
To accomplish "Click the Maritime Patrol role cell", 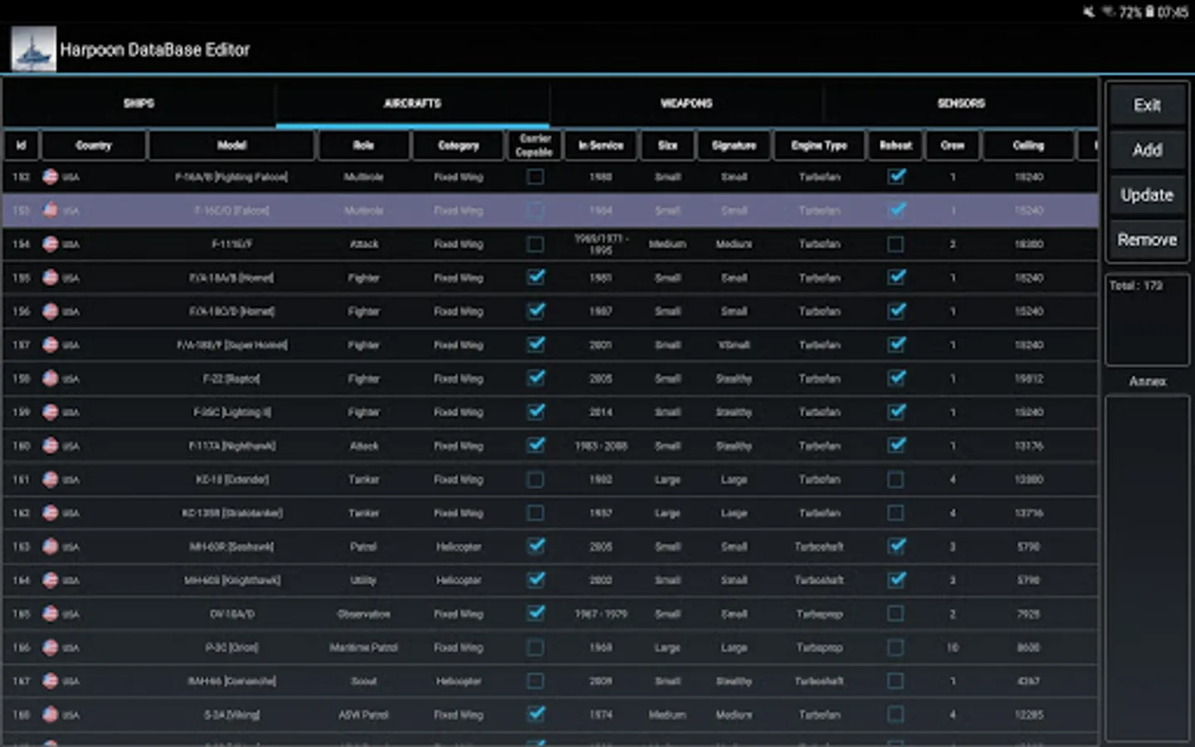I will coord(363,647).
